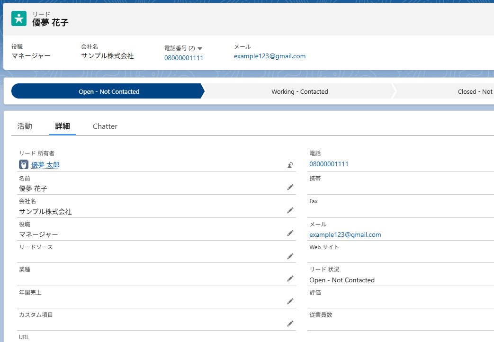The width and height of the screenshot is (494, 342).
Task: Select the 詳細 tab
Action: [63, 126]
